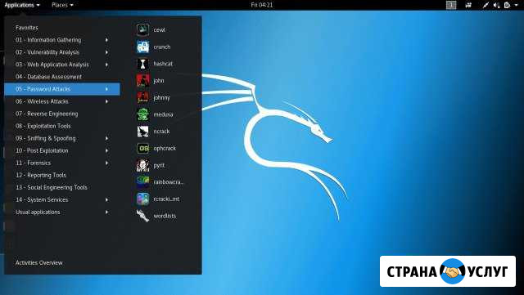This screenshot has height=295, width=524.
Task: Click the 01 - Information Gathering label
Action: (48, 40)
